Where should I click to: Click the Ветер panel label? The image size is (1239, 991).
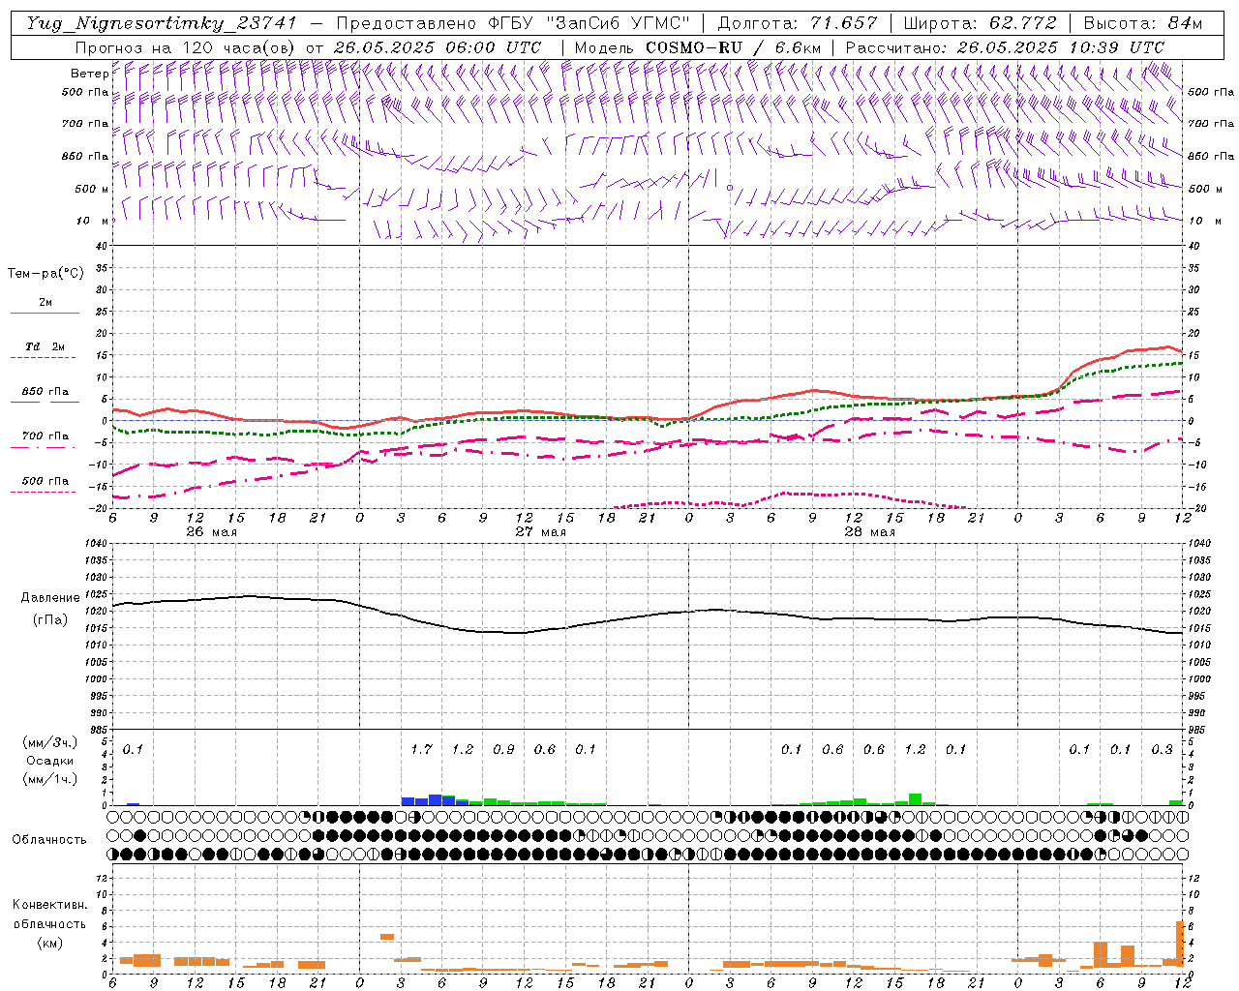point(89,74)
